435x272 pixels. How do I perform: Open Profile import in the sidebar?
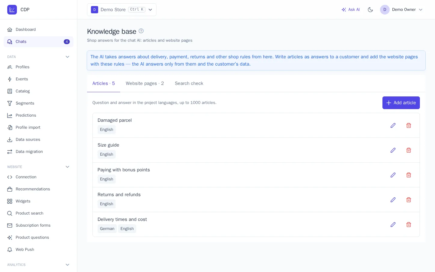[38, 128]
